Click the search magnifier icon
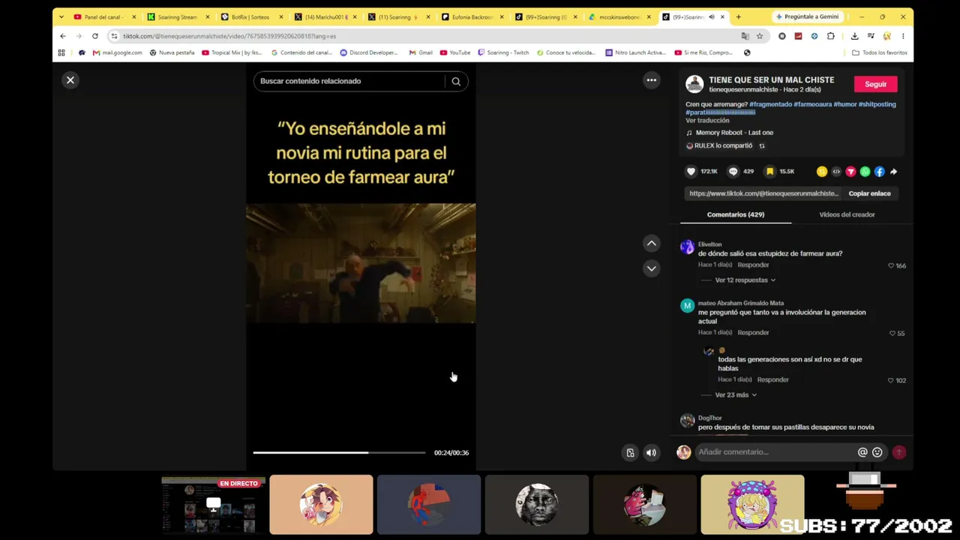The image size is (960, 540). [456, 81]
